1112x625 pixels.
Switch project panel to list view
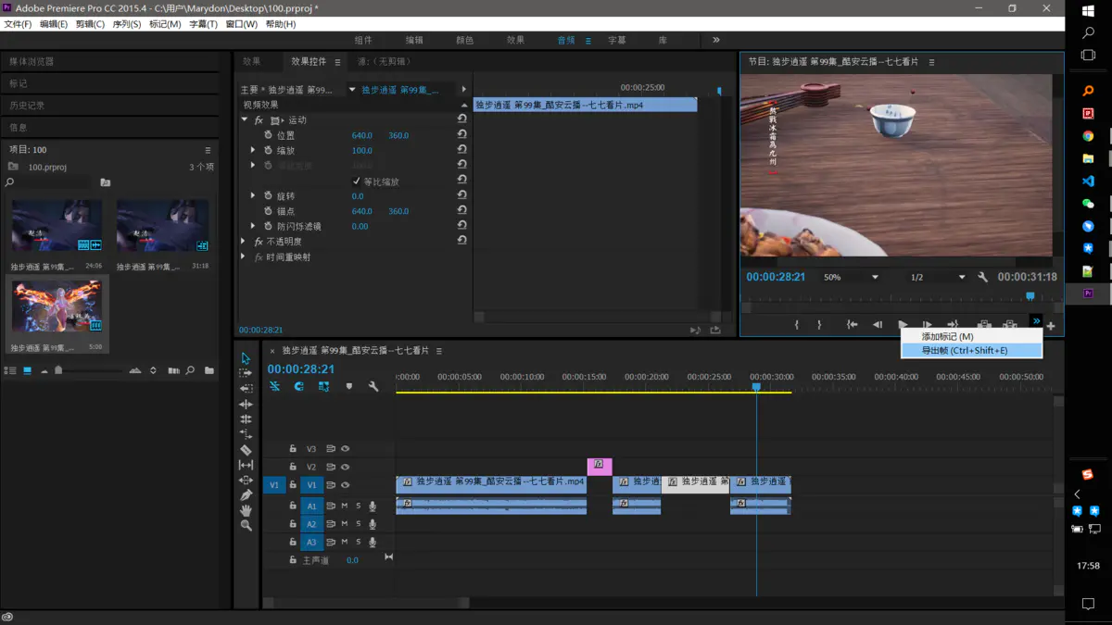[11, 370]
